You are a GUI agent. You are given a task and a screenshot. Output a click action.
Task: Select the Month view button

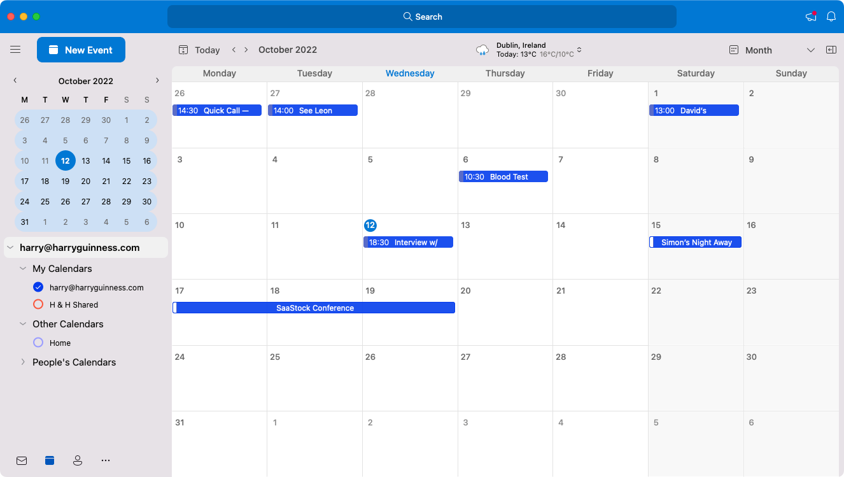(750, 50)
